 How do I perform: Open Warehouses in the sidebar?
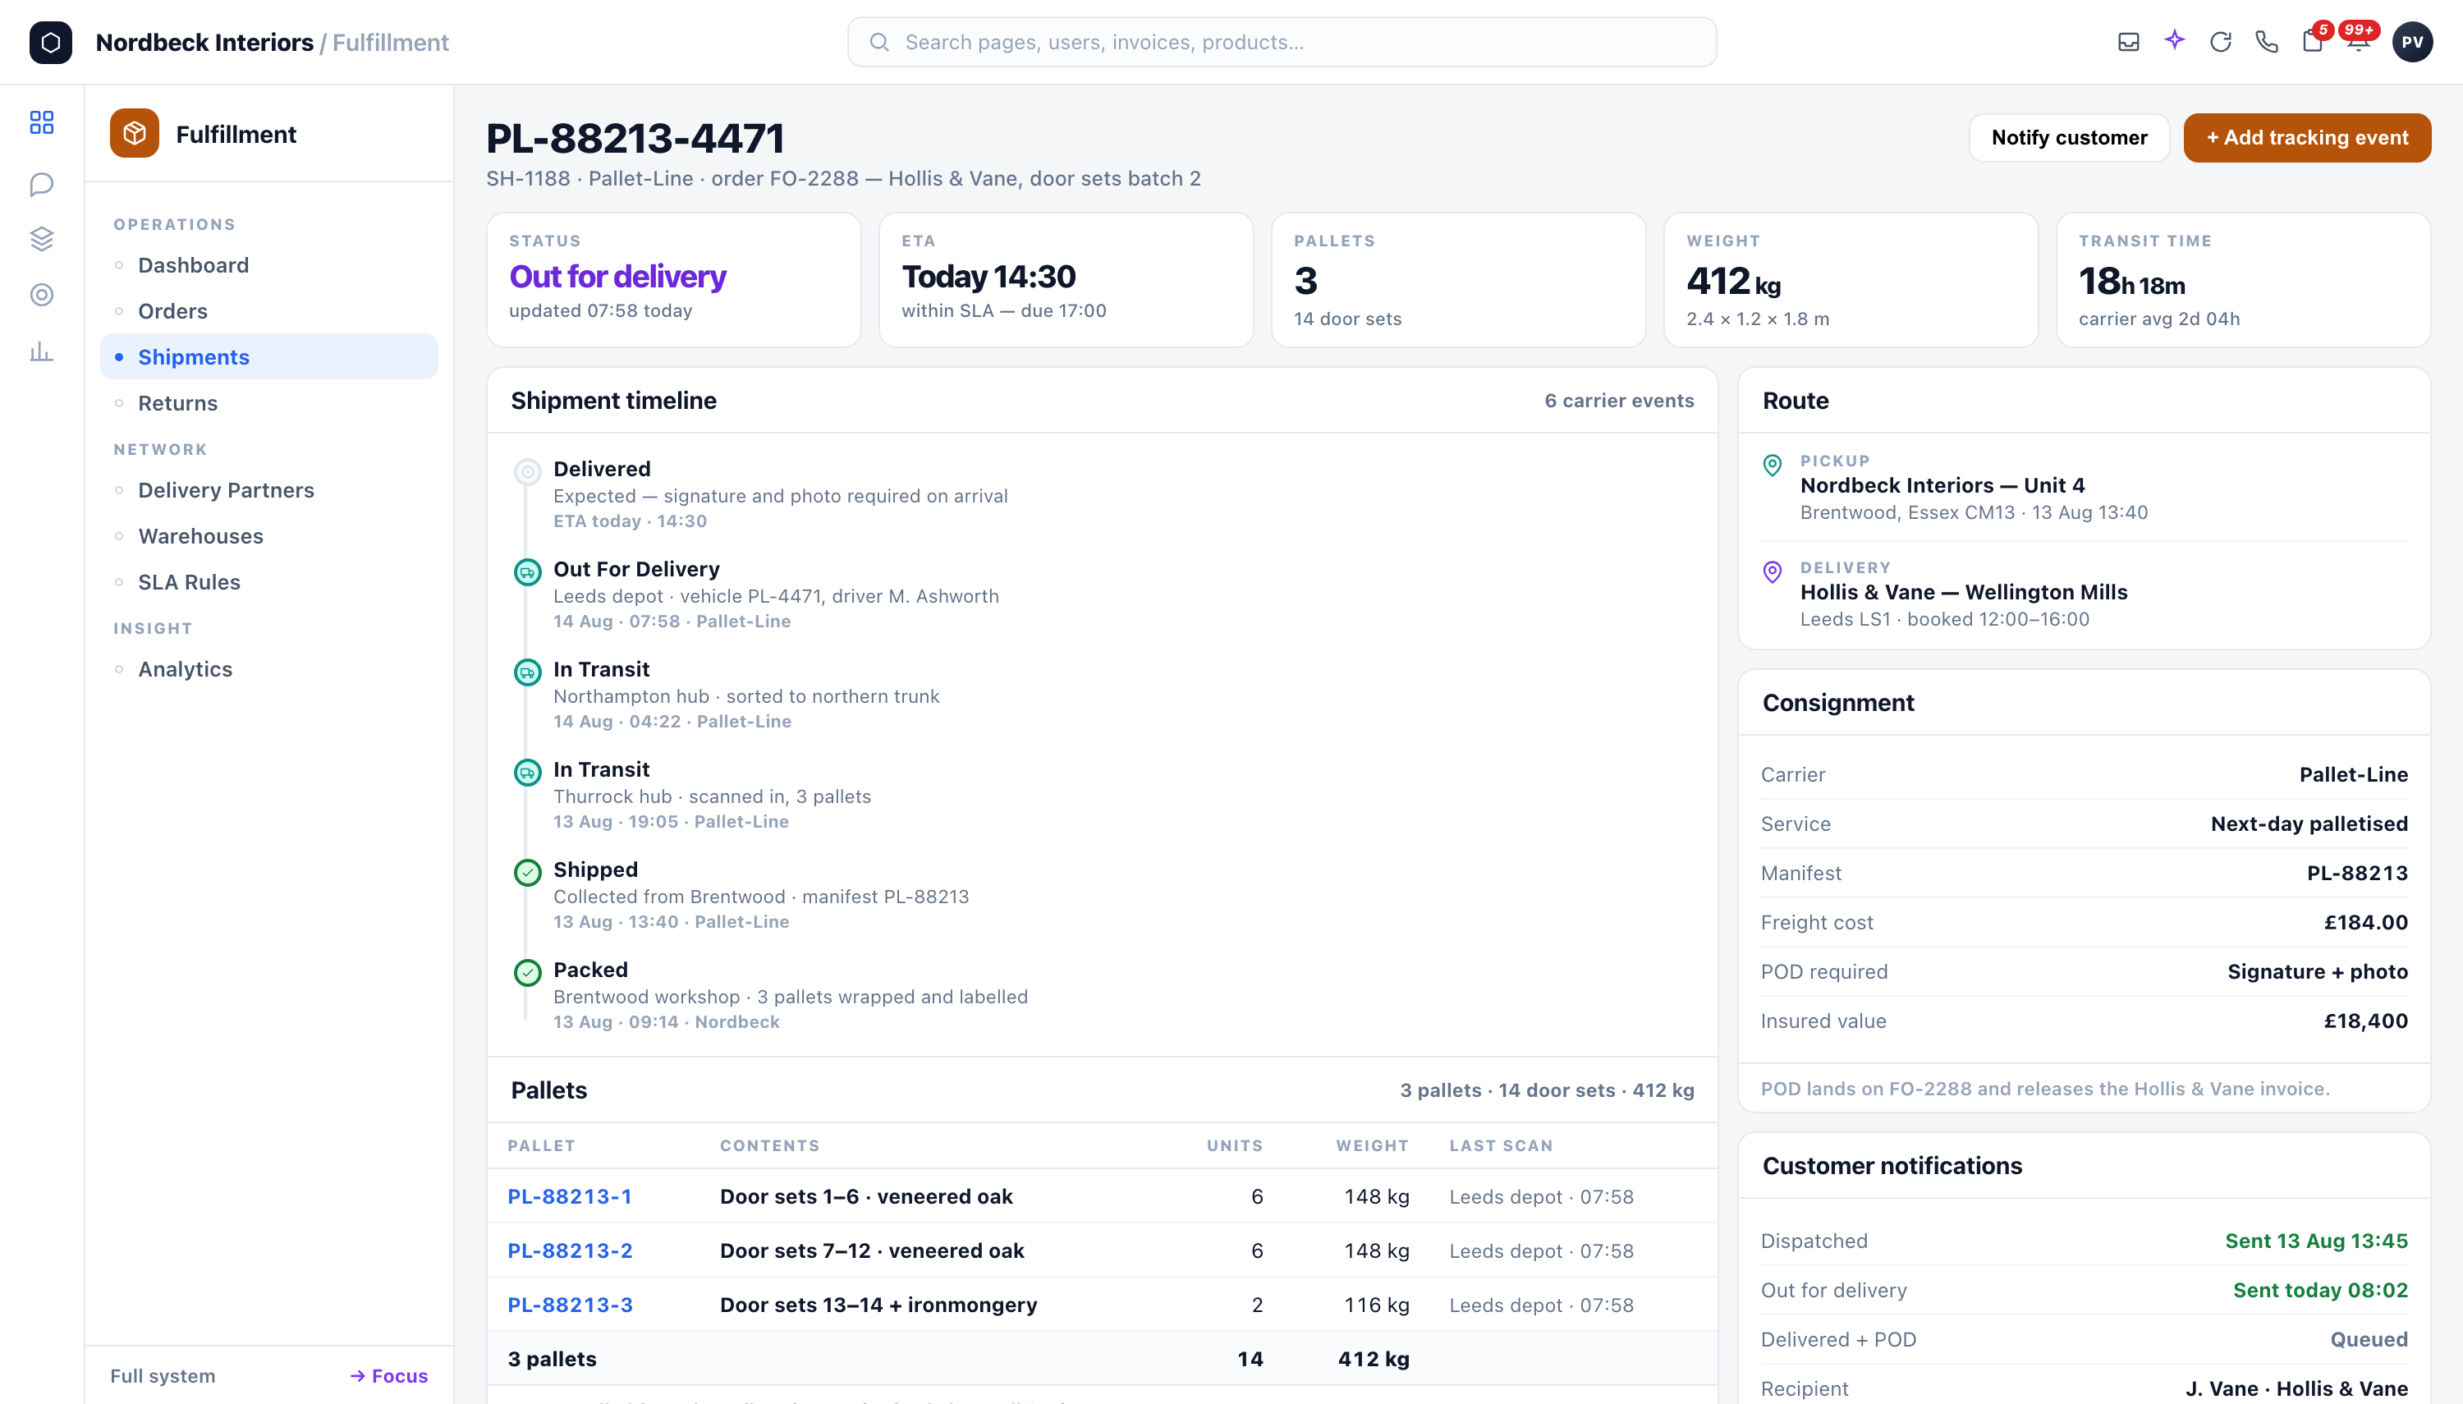[x=269, y=536]
